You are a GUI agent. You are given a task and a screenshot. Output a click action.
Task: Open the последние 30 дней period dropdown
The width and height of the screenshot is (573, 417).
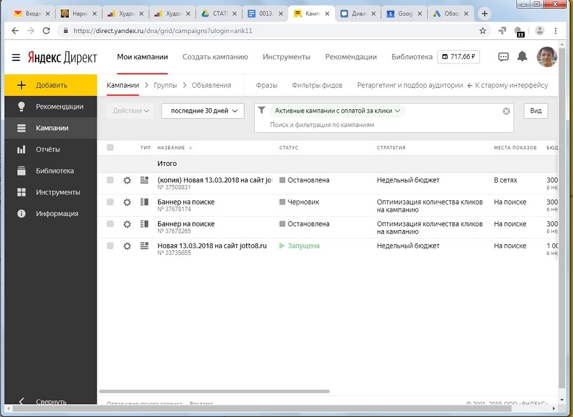tap(203, 111)
